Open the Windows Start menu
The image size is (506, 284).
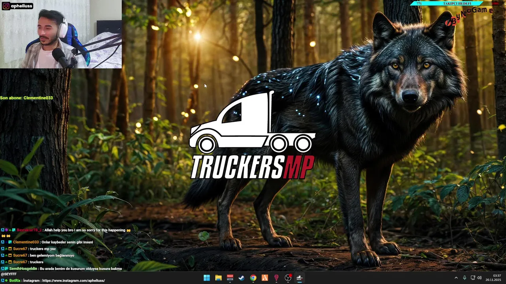pyautogui.click(x=207, y=278)
